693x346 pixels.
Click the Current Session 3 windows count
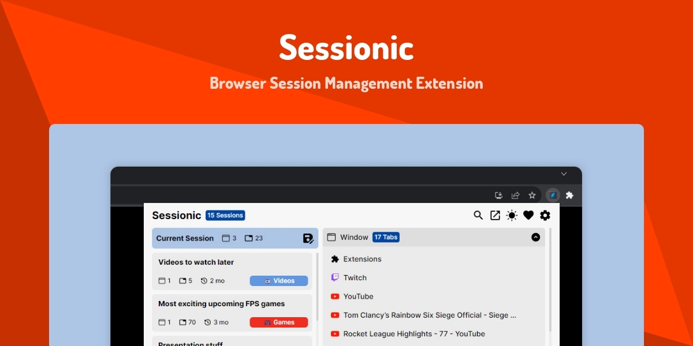coord(230,238)
